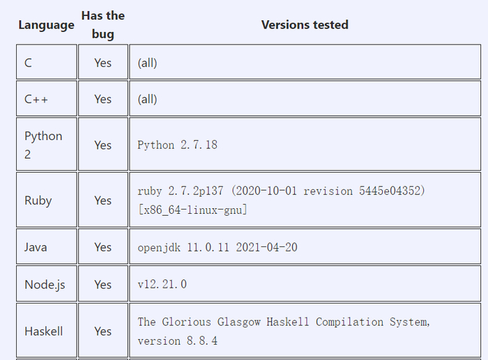
Task: Click the "Language" column header
Action: 46,25
